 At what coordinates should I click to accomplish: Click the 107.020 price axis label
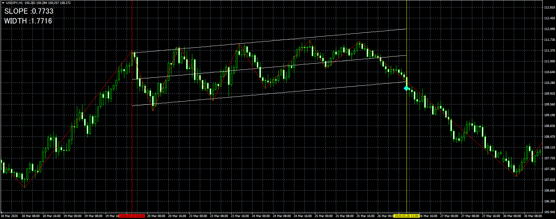549,180
